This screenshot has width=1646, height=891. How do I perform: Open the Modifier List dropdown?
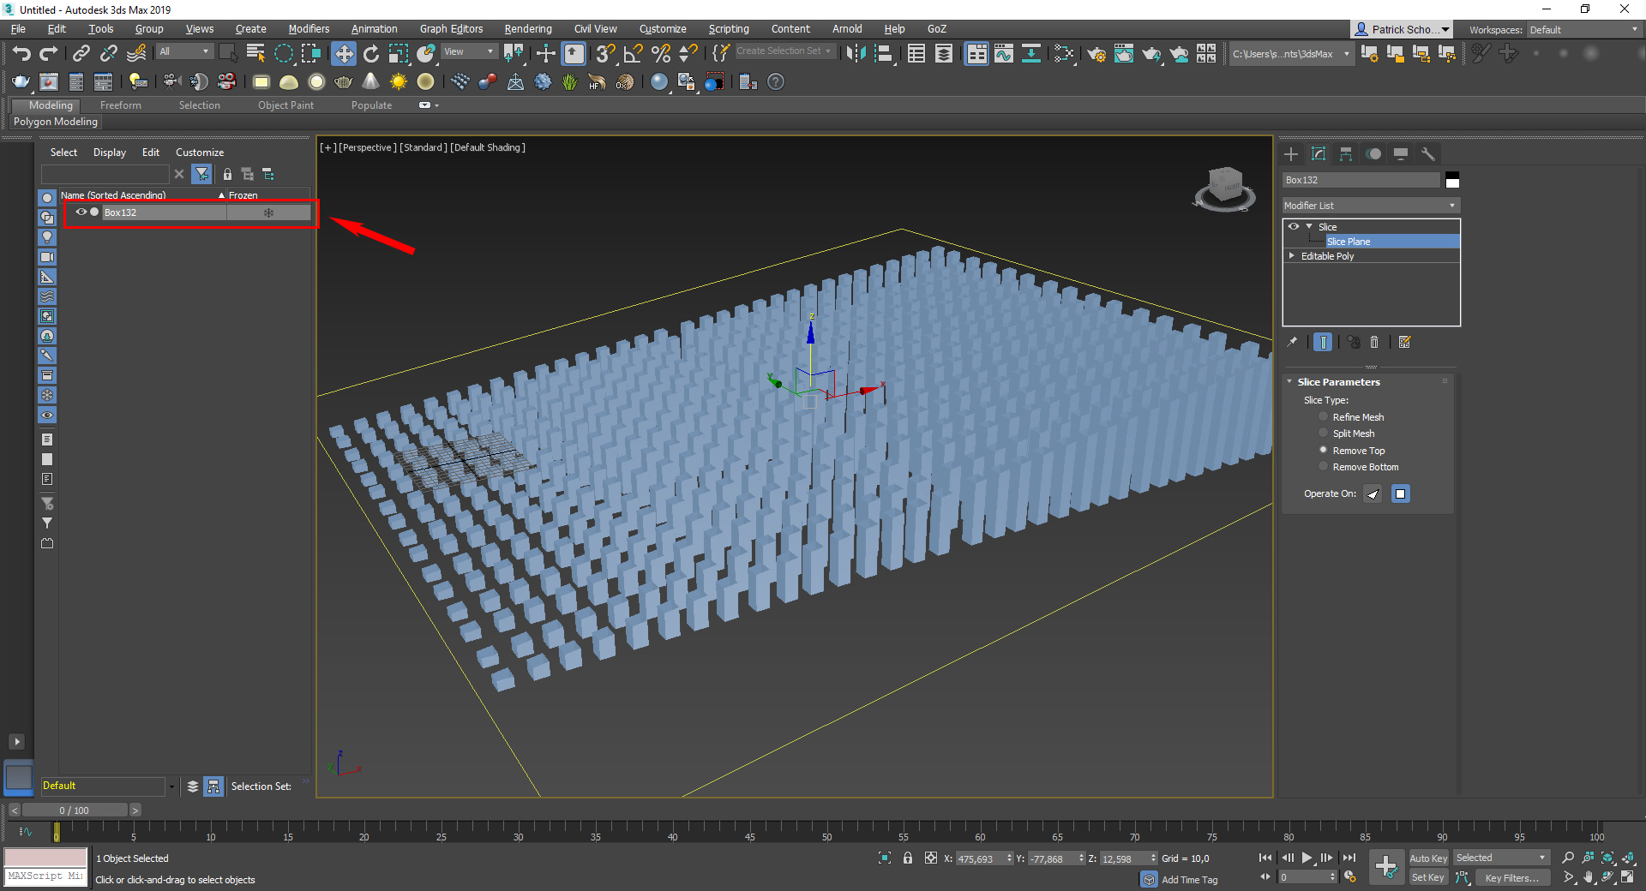pyautogui.click(x=1369, y=206)
